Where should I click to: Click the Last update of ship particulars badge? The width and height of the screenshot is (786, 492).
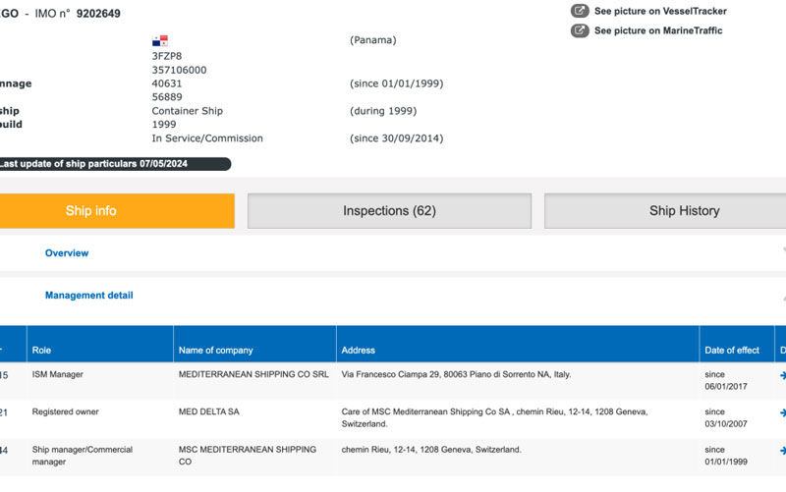click(115, 164)
